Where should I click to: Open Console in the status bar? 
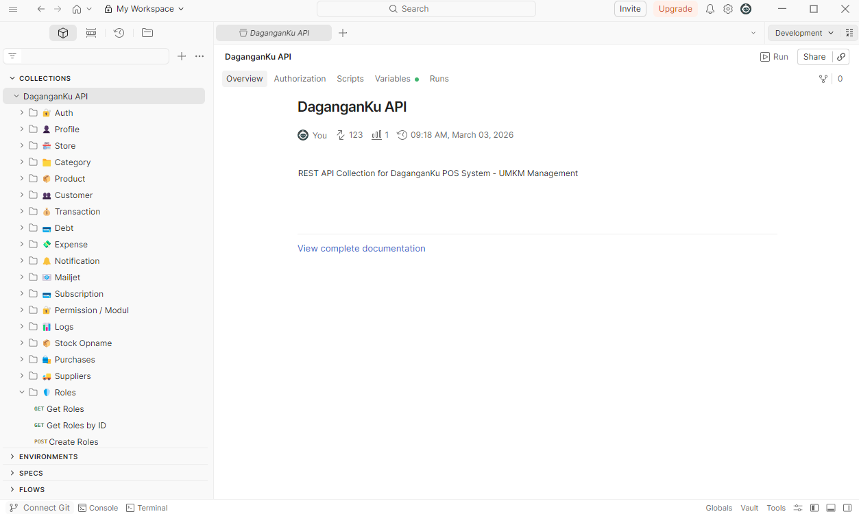98,508
